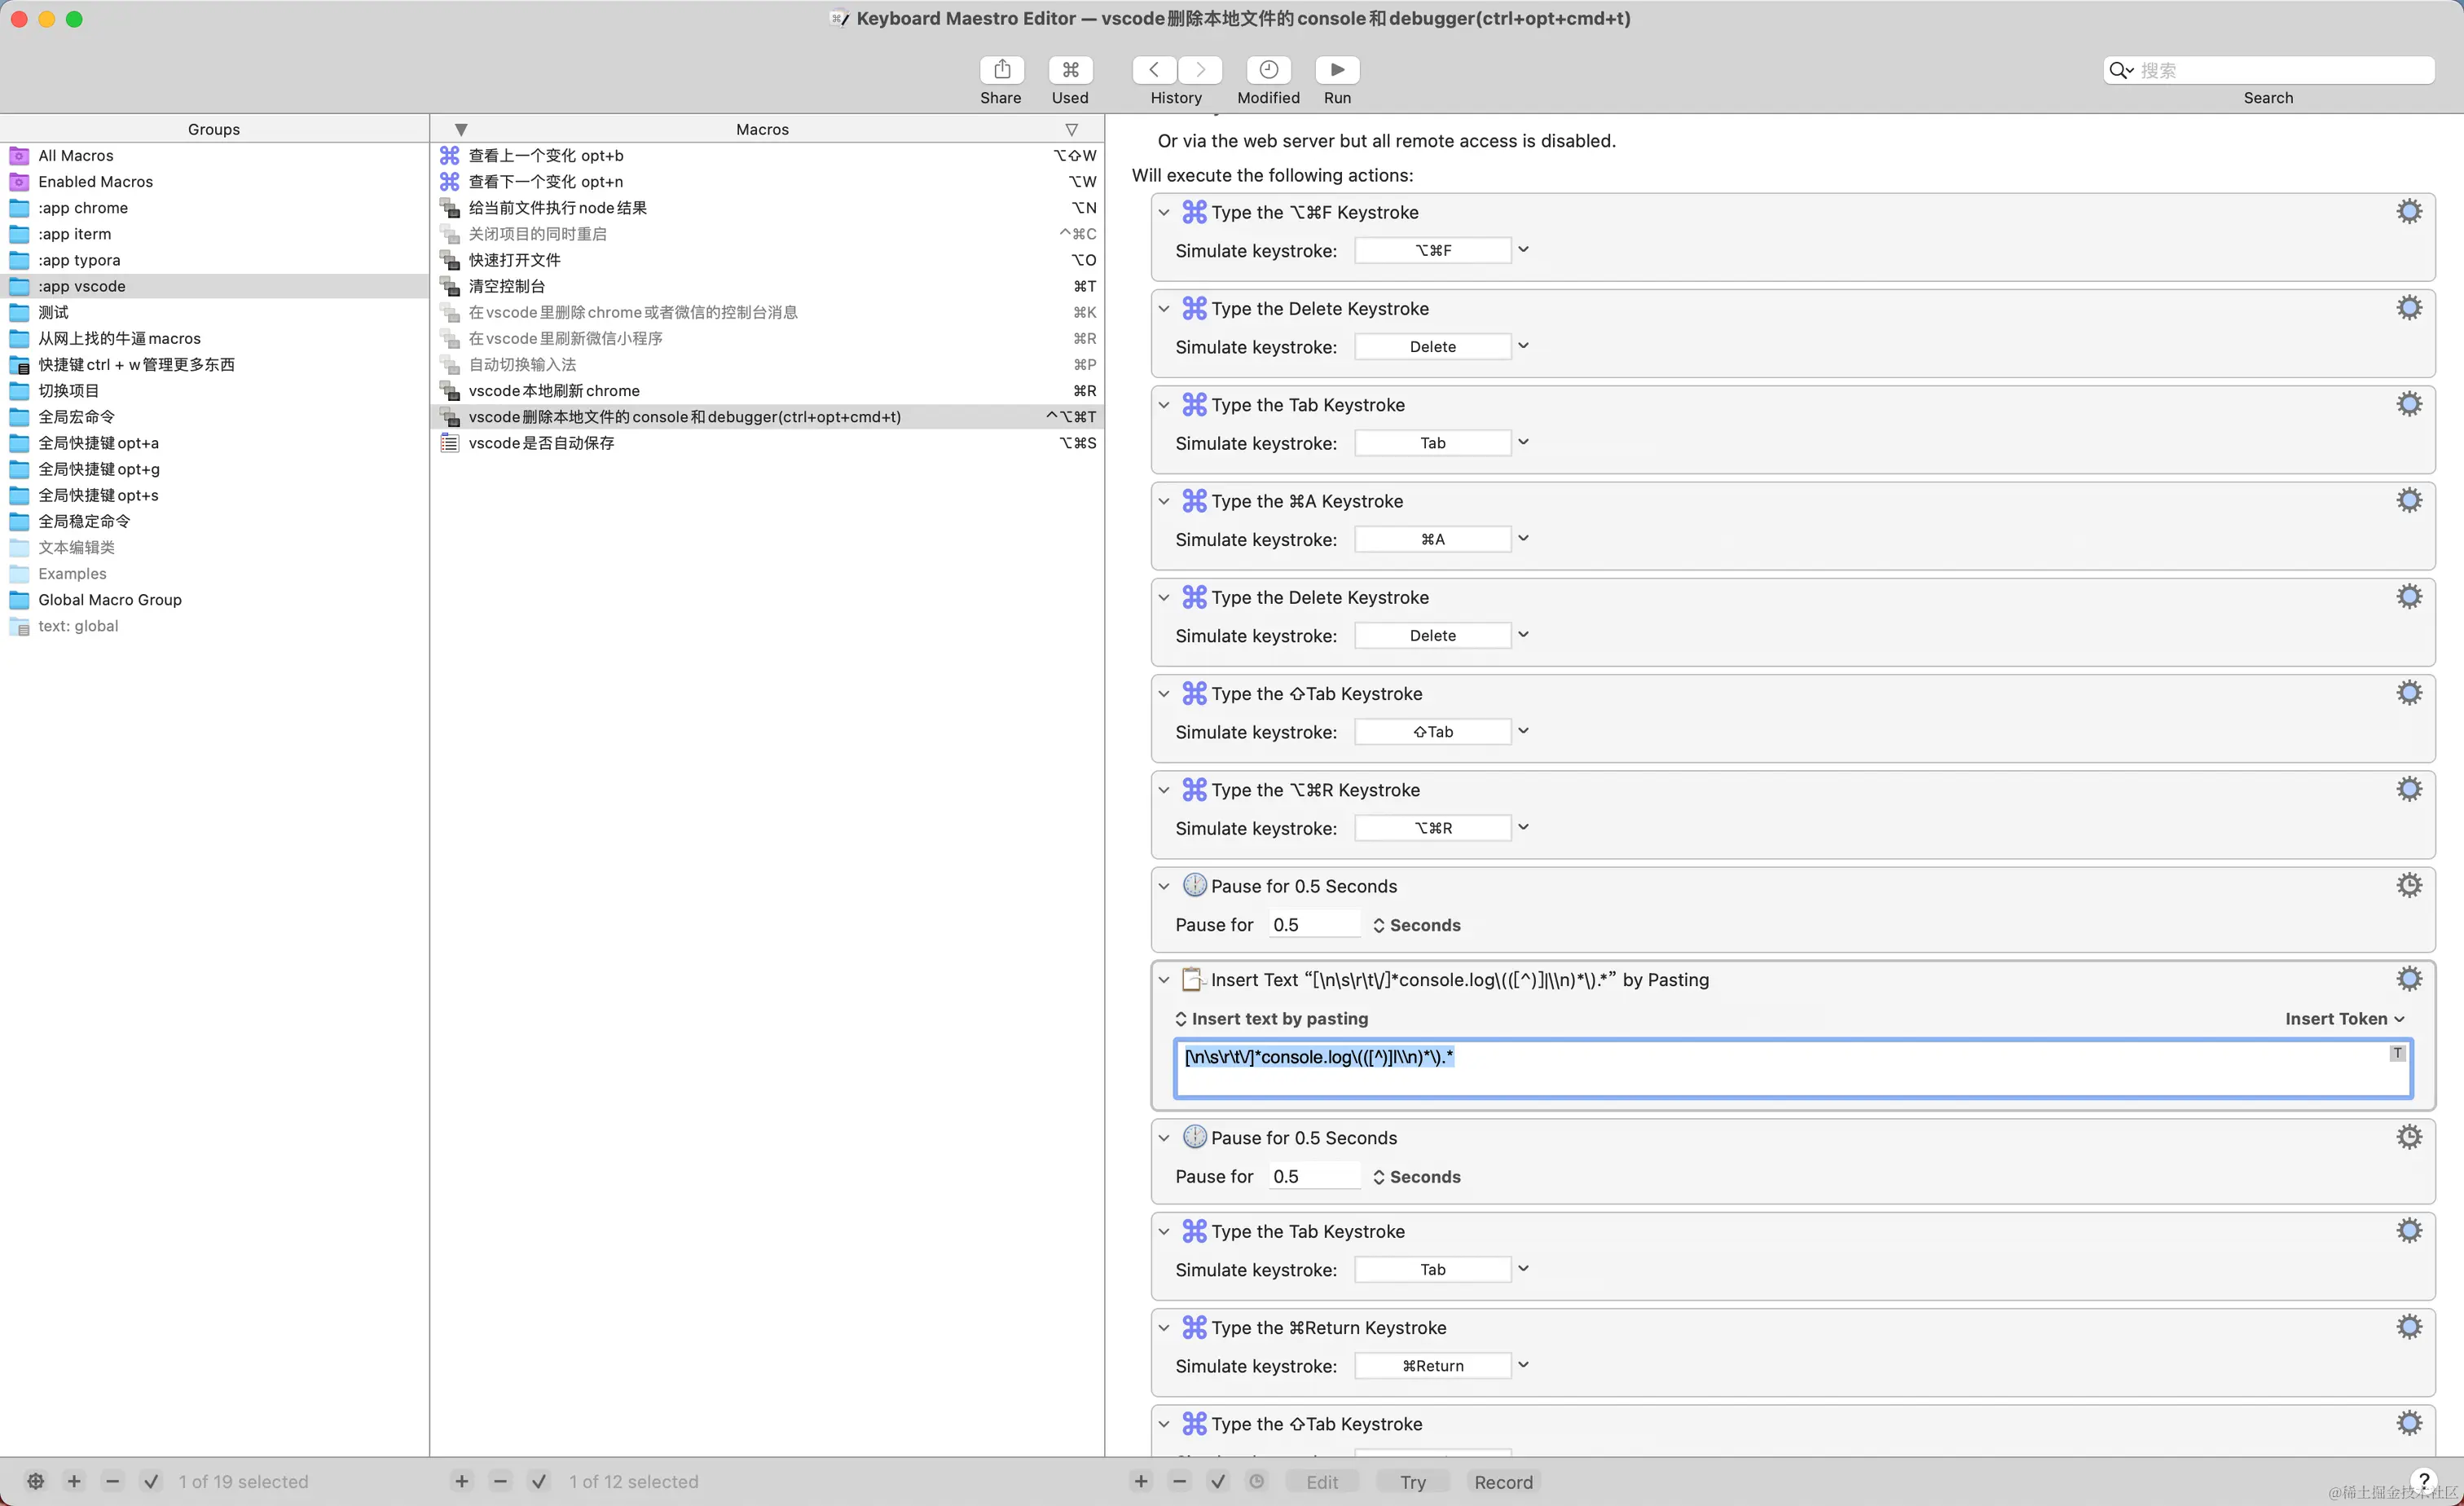Collapse the first Delete Keystroke action
Image resolution: width=2464 pixels, height=1506 pixels.
[1164, 308]
